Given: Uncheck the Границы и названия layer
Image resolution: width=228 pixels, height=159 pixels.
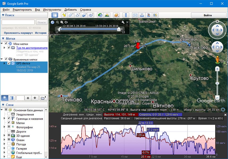Looking at the screenshot, I should [9, 118].
